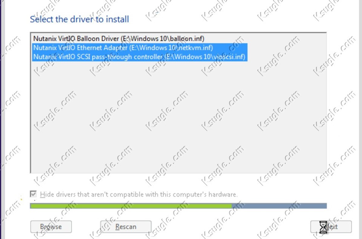
Task: Click the 'Hide drivers that aren't compatible' label
Action: point(139,194)
